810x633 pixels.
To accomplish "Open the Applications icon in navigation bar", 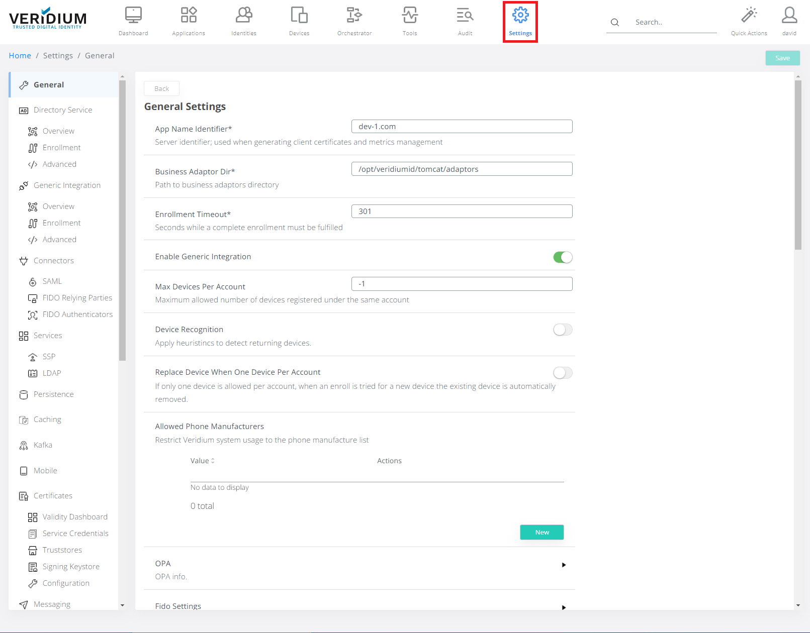I will pyautogui.click(x=189, y=16).
